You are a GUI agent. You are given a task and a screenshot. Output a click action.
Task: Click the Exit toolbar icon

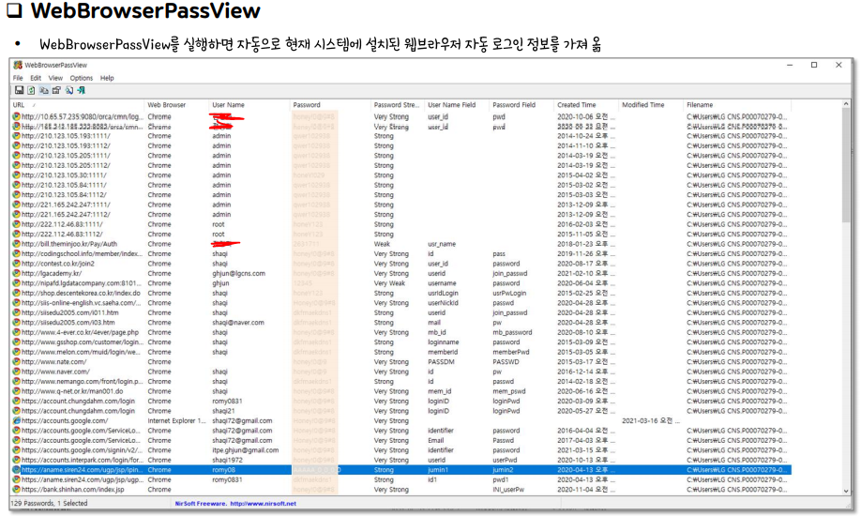[x=82, y=90]
